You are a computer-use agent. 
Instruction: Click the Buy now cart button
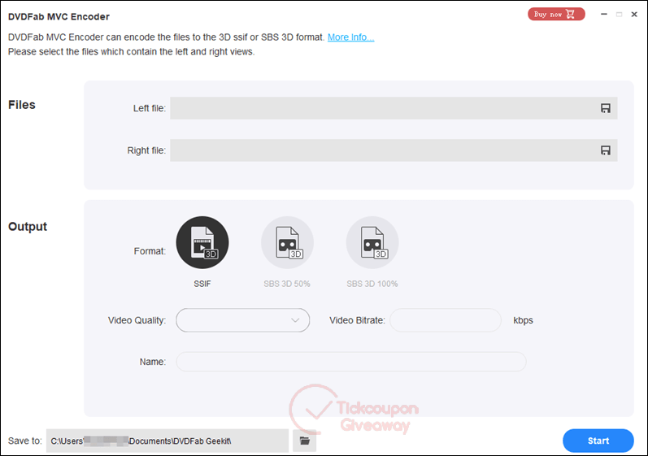pos(556,14)
